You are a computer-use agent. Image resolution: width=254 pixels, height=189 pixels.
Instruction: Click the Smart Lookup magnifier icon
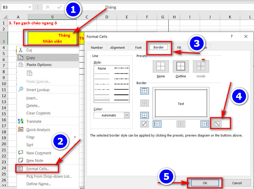21,89
